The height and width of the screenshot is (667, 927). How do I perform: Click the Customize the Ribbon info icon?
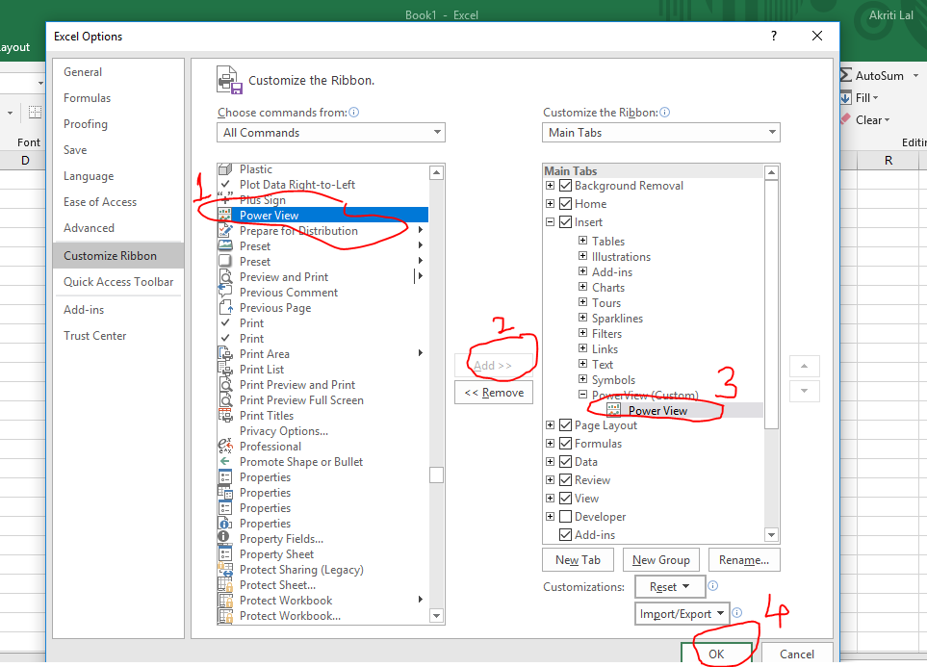click(x=664, y=113)
